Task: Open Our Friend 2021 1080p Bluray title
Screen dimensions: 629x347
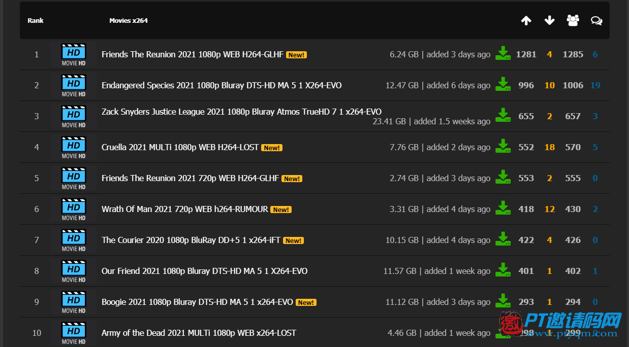Action: click(204, 271)
